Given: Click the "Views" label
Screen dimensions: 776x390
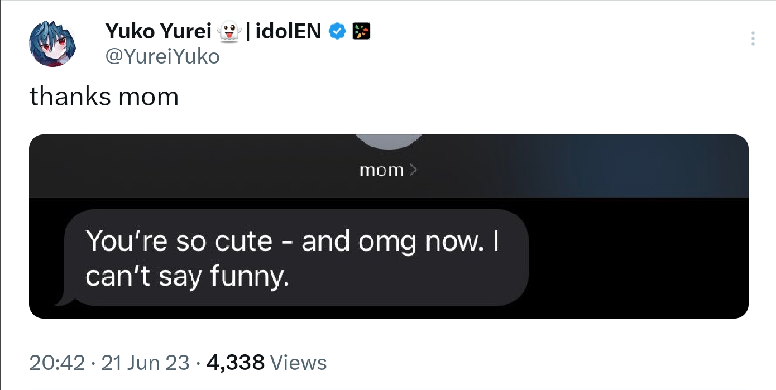Looking at the screenshot, I should [x=298, y=363].
